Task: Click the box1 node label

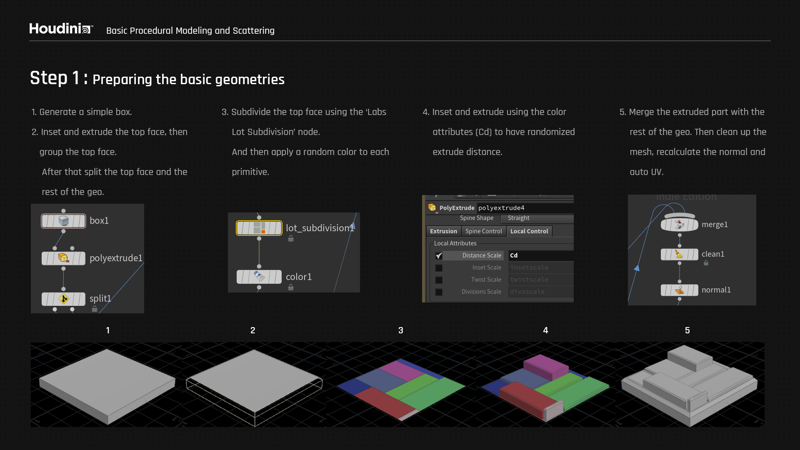Action: coord(99,221)
